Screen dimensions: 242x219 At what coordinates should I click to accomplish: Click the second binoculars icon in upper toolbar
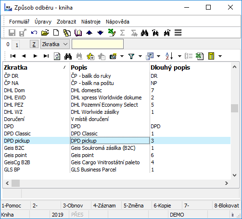[155, 33]
